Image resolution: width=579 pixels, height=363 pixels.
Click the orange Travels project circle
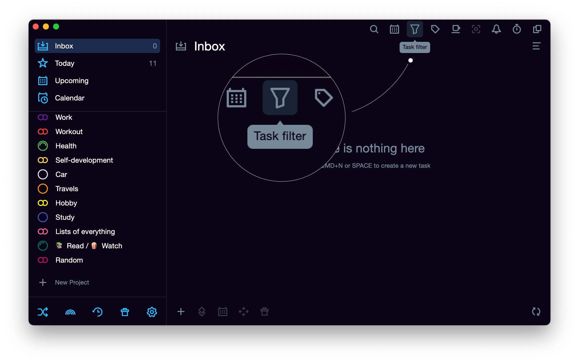click(43, 189)
